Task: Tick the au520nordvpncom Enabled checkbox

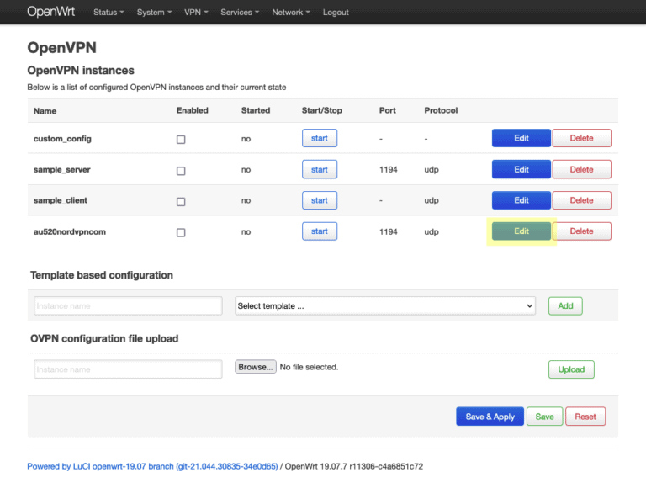Action: coord(181,232)
